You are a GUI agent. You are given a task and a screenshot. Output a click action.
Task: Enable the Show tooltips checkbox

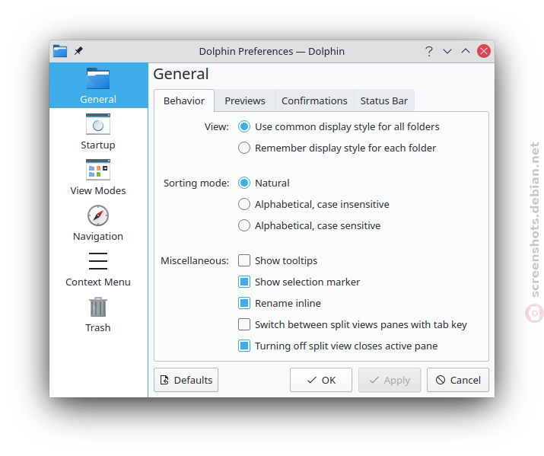click(278, 260)
